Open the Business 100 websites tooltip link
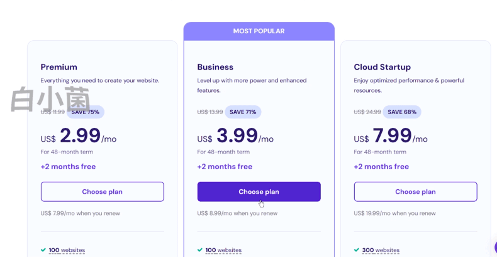This screenshot has height=257, width=497. pos(223,250)
